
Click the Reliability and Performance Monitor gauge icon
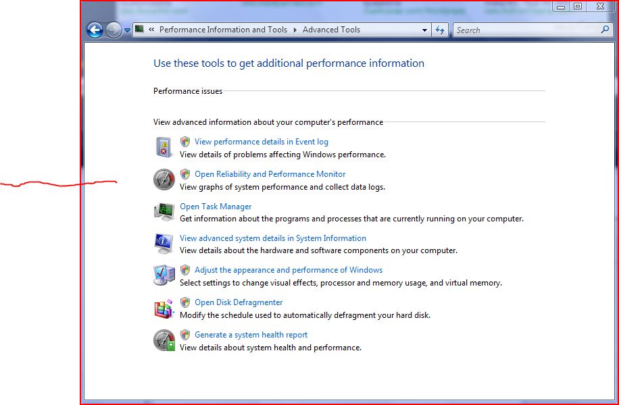point(164,180)
